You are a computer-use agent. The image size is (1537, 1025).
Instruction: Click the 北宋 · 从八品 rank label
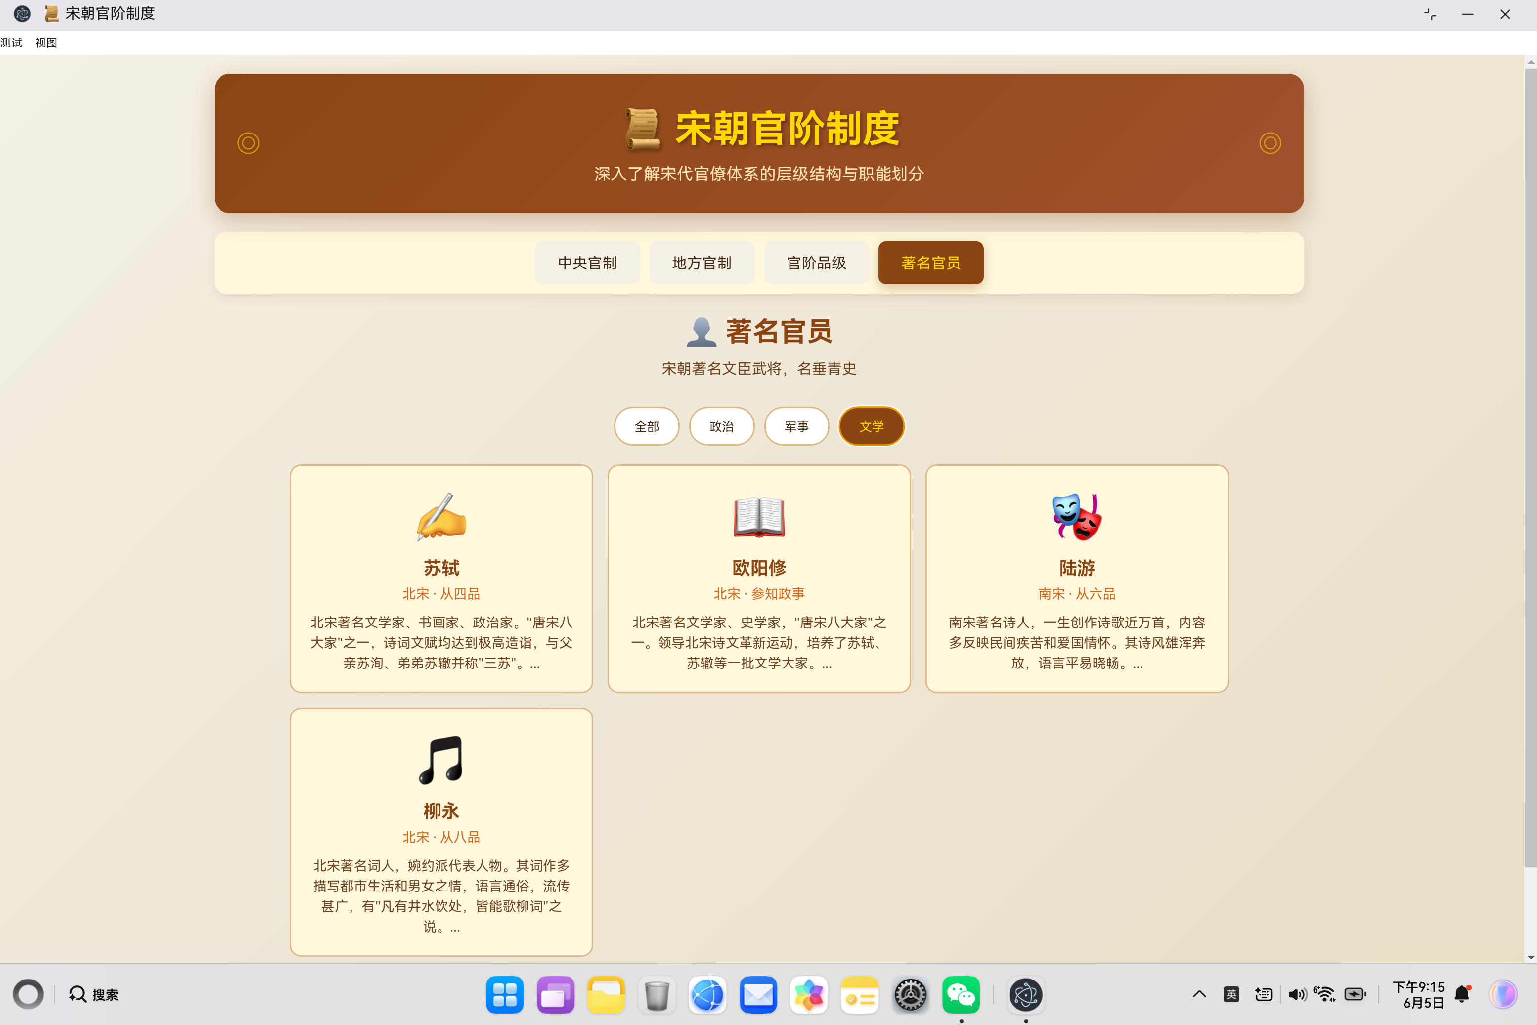[441, 837]
